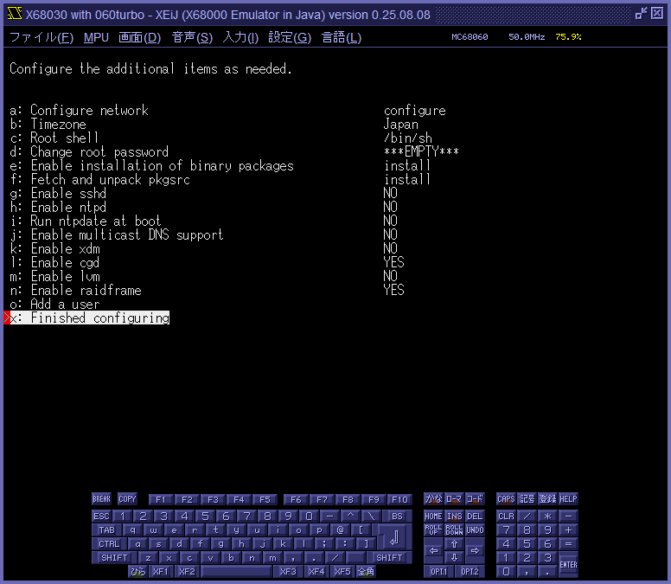Click the F5 function key
Image resolution: width=671 pixels, height=584 pixels.
pyautogui.click(x=265, y=499)
